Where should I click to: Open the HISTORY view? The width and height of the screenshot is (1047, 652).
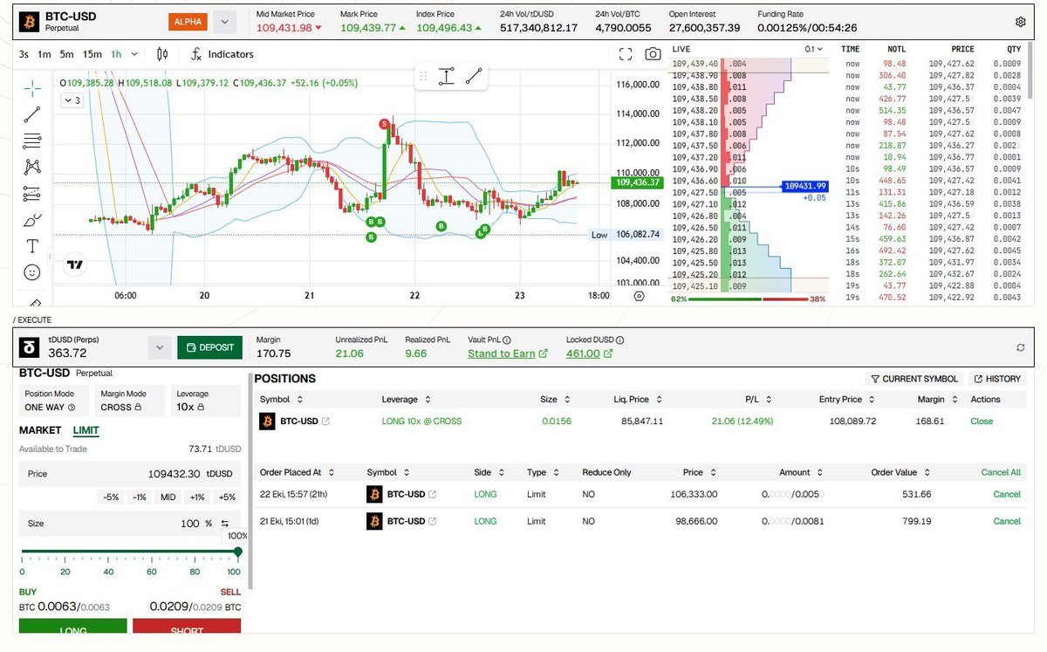996,379
